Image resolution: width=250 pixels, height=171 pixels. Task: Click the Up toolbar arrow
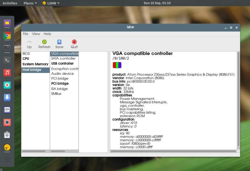click(x=29, y=44)
